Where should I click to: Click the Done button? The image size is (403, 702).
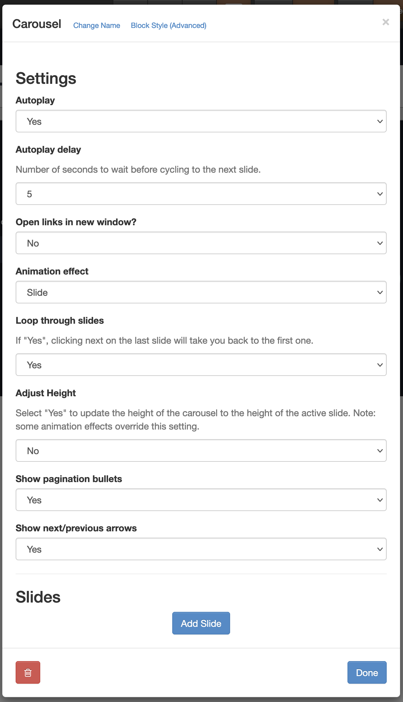pos(367,672)
